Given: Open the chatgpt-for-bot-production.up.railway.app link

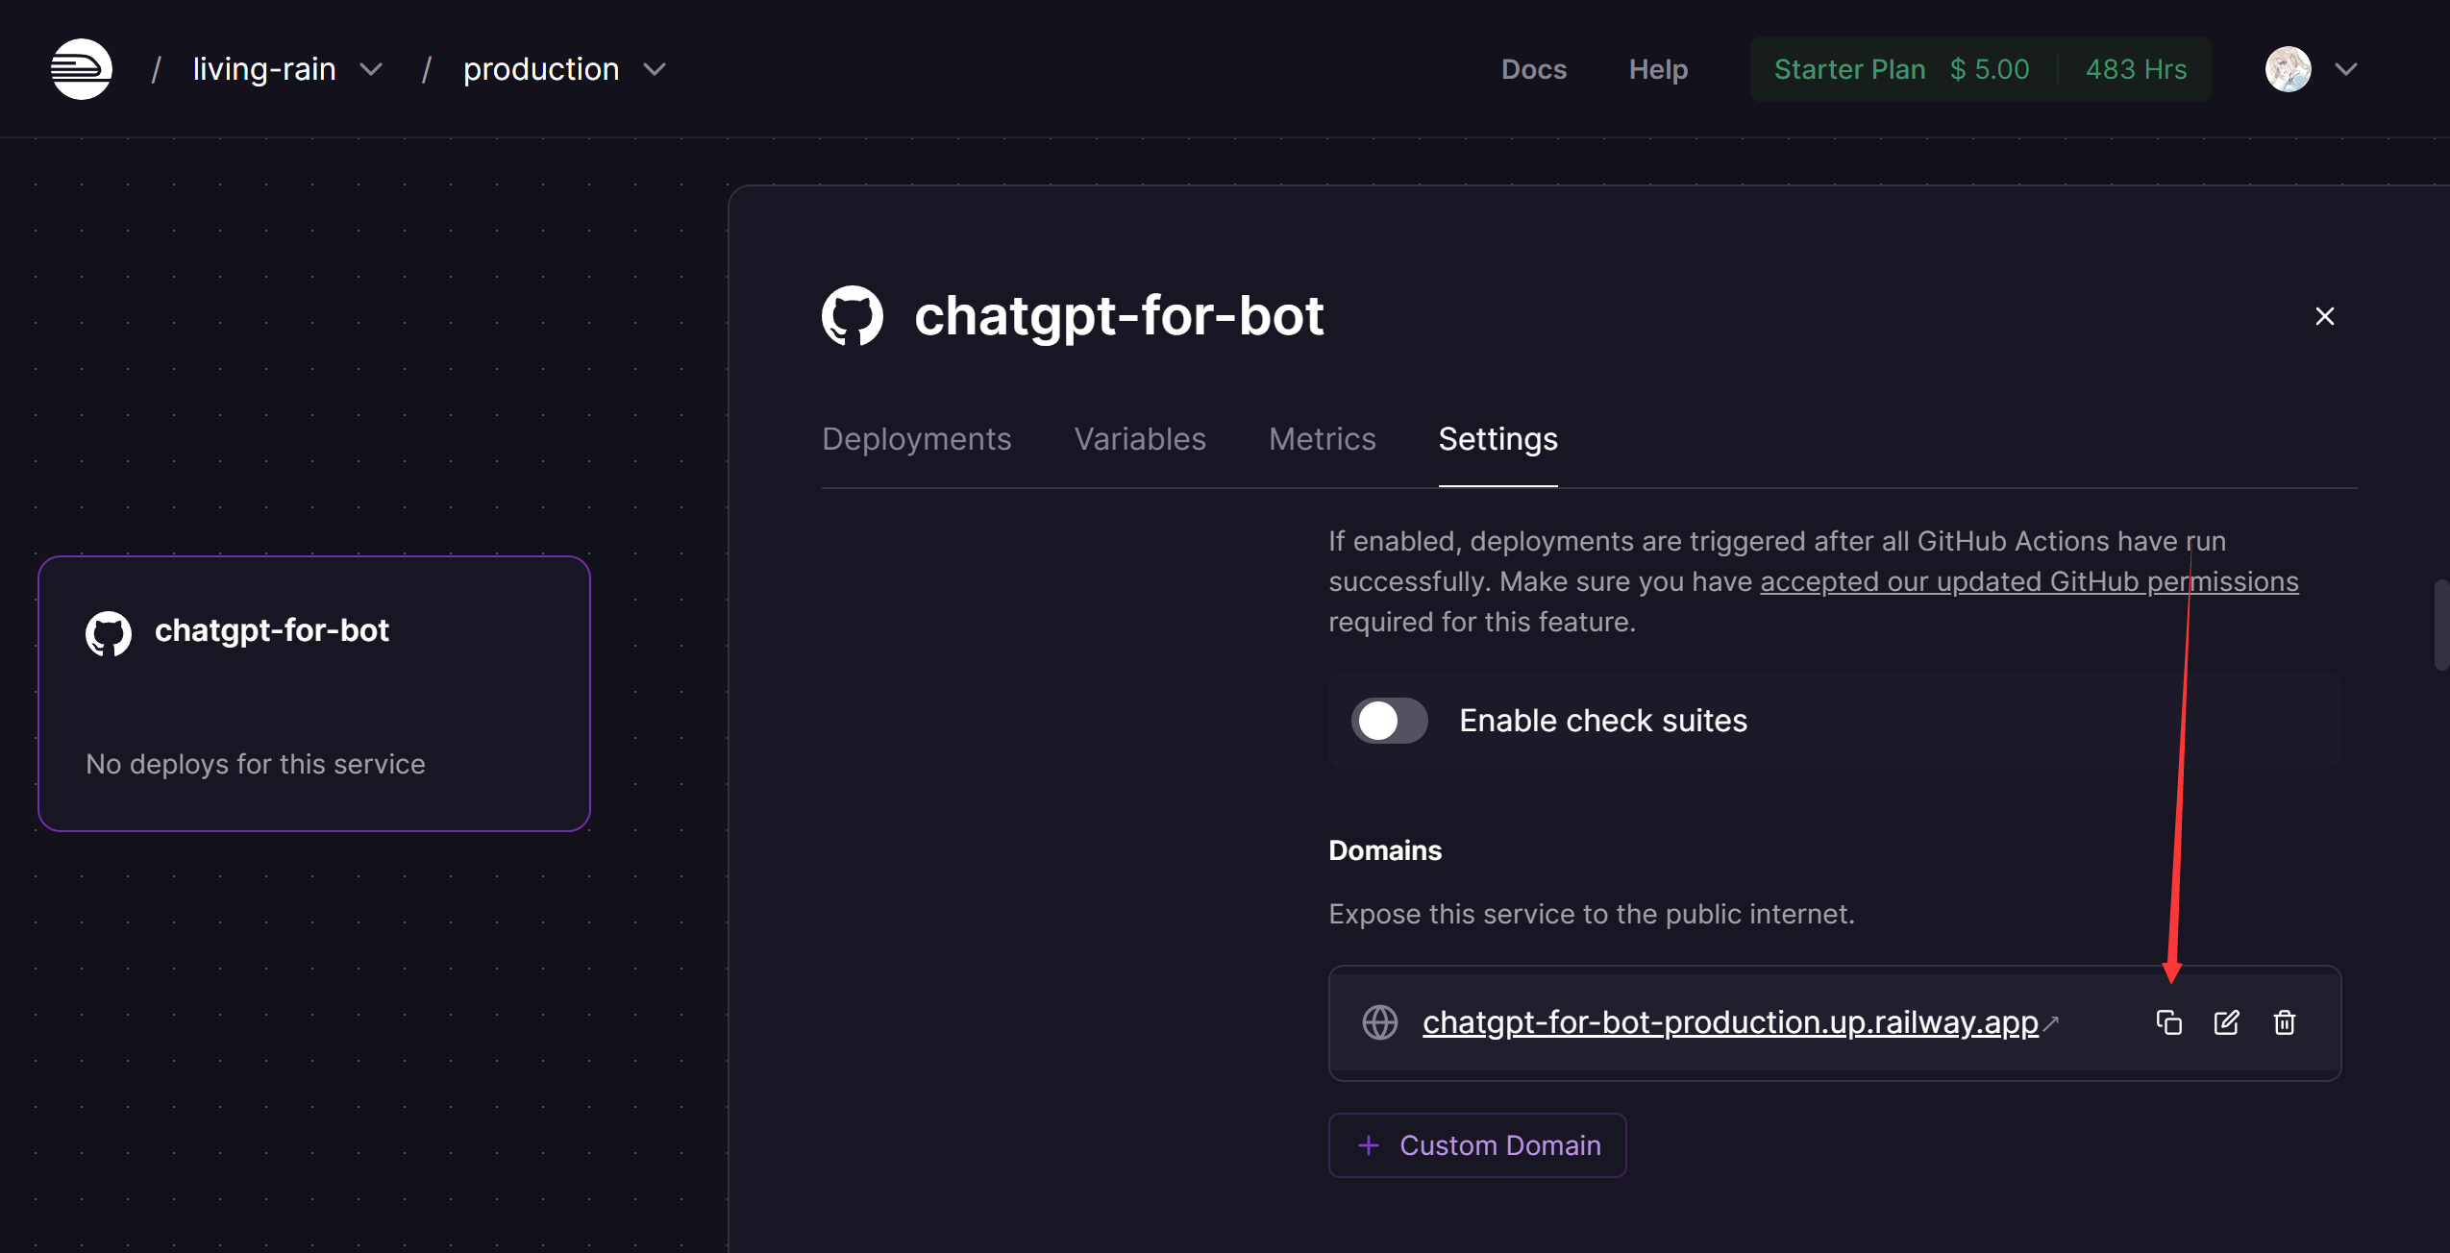Looking at the screenshot, I should click(x=1730, y=1022).
